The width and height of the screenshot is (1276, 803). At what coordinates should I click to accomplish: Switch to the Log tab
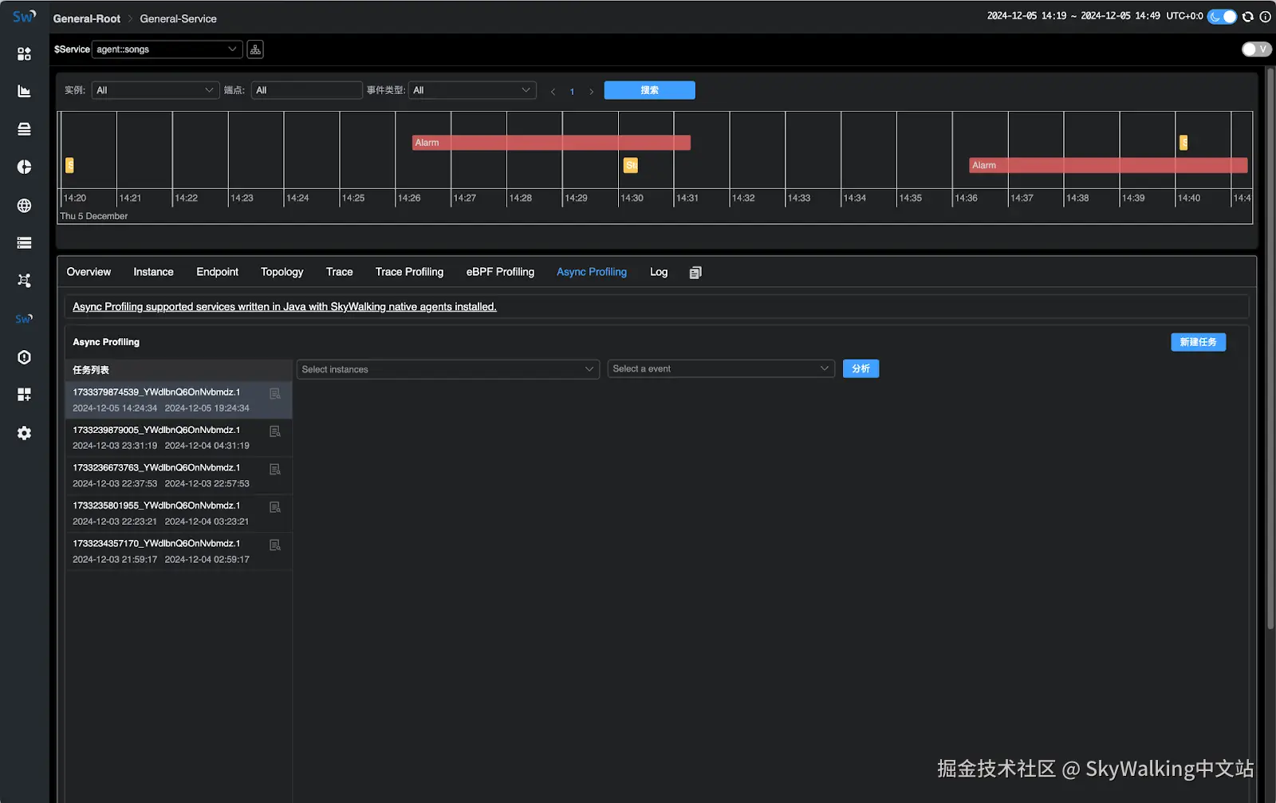pyautogui.click(x=659, y=272)
